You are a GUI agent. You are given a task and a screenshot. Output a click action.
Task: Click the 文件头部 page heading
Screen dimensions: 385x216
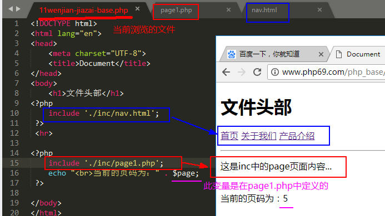[x=256, y=107]
